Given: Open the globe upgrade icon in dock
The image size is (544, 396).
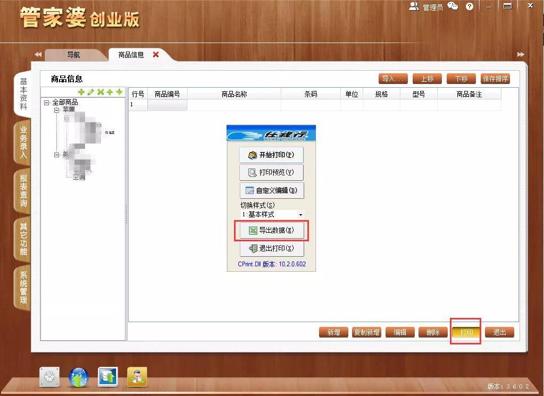Looking at the screenshot, I should coord(79,377).
